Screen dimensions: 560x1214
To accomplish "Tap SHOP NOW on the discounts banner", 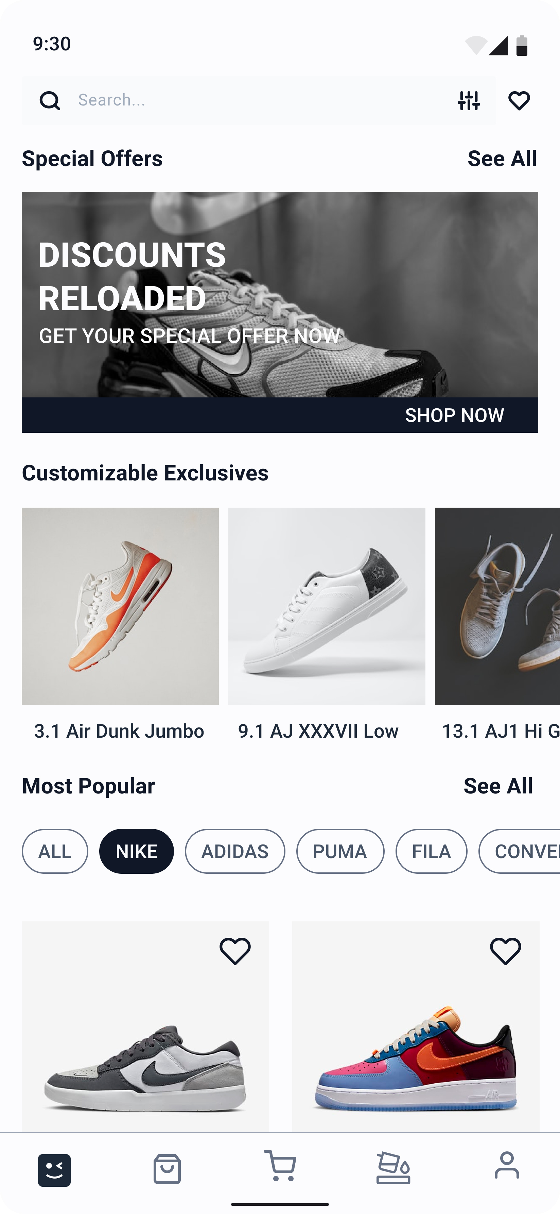I will tap(455, 415).
